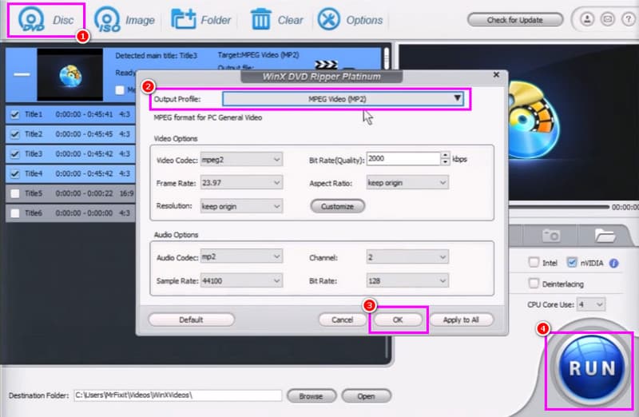Screen dimensions: 639x417
Task: Reset settings with the Default button
Action: [x=191, y=320]
